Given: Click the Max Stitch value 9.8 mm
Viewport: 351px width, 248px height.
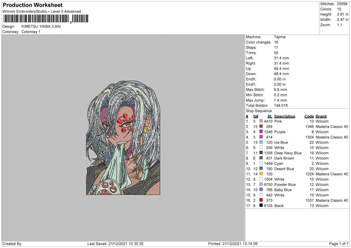Looking at the screenshot, I should [x=280, y=89].
